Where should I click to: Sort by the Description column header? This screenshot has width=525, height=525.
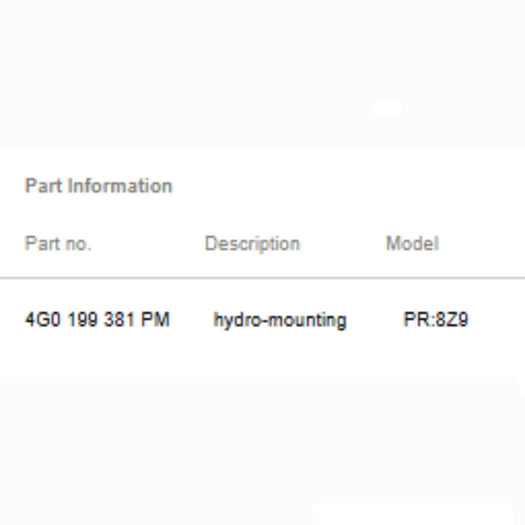[252, 244]
